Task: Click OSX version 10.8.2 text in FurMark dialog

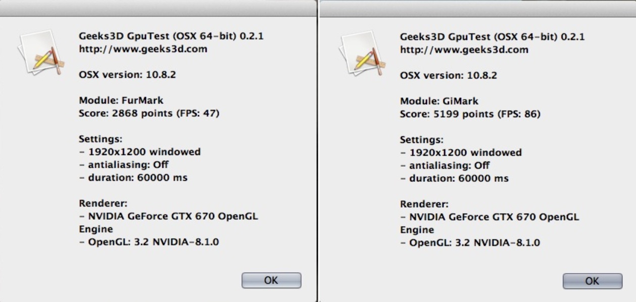Action: coord(127,75)
